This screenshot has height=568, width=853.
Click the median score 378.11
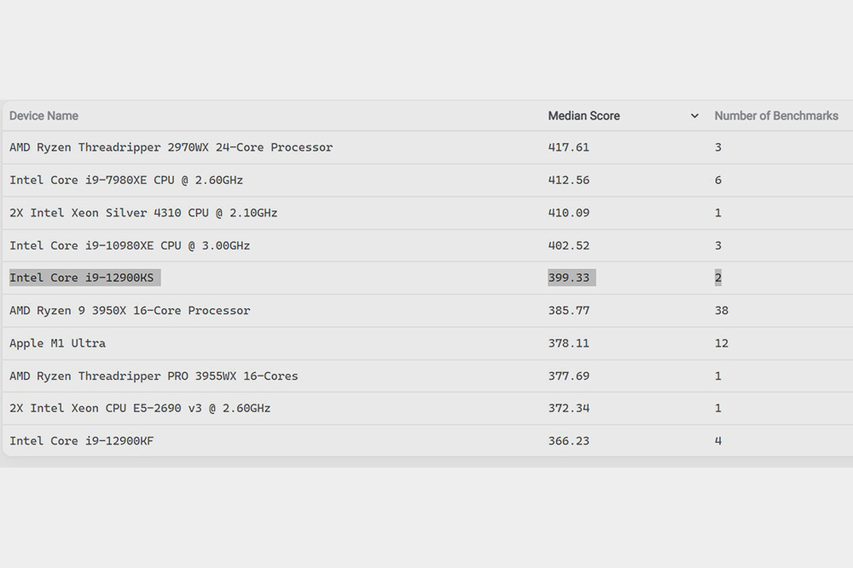click(x=568, y=342)
